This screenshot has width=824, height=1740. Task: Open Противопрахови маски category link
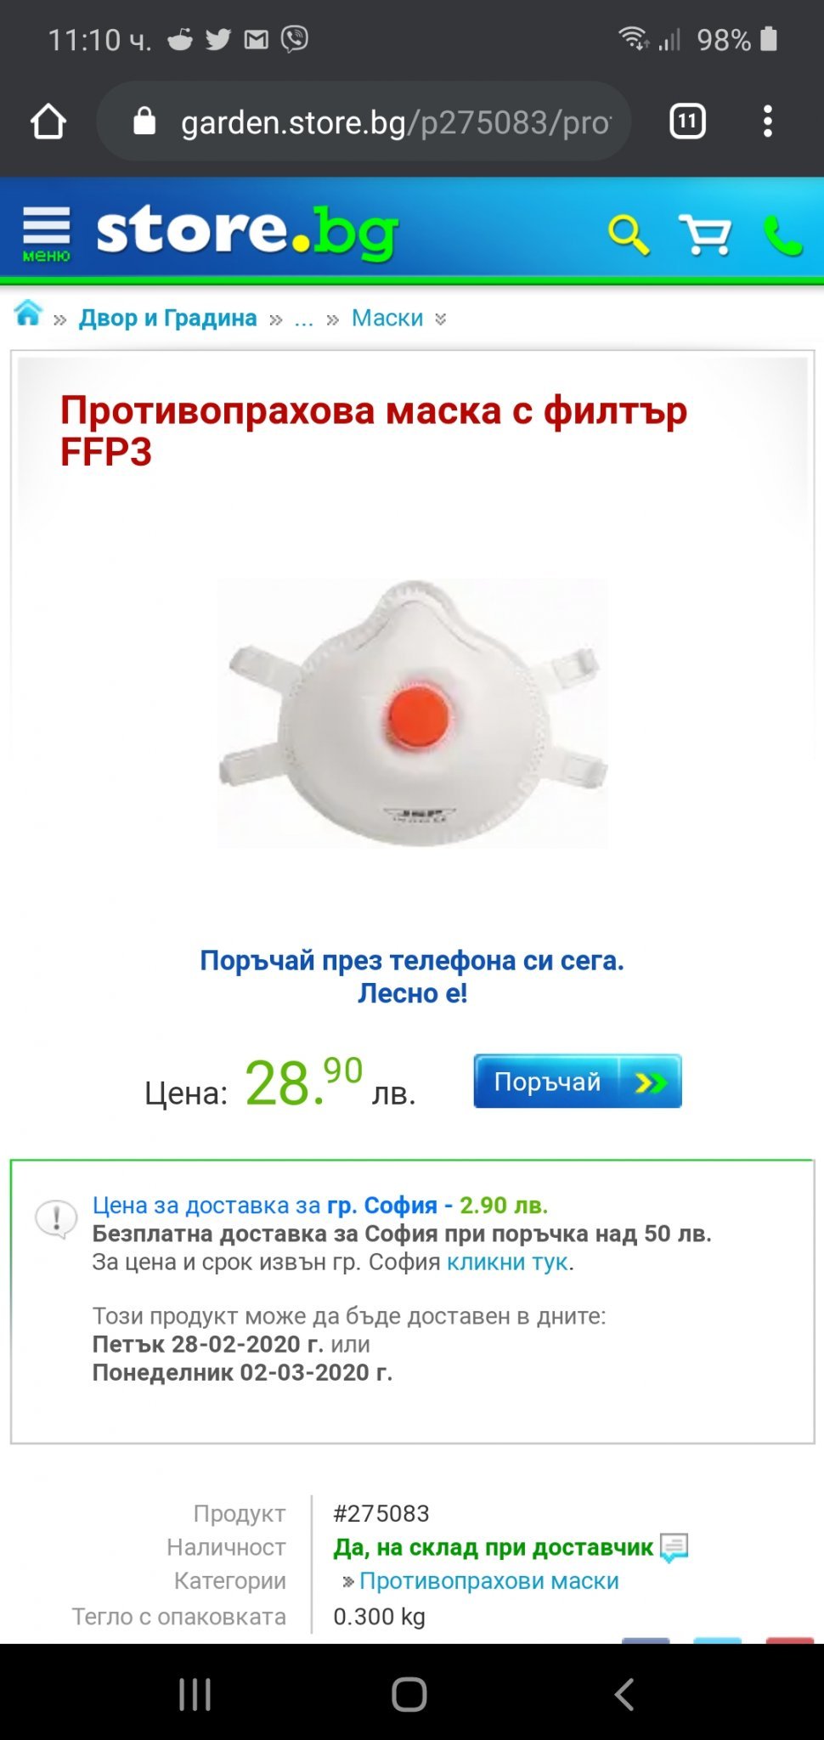[x=488, y=1581]
